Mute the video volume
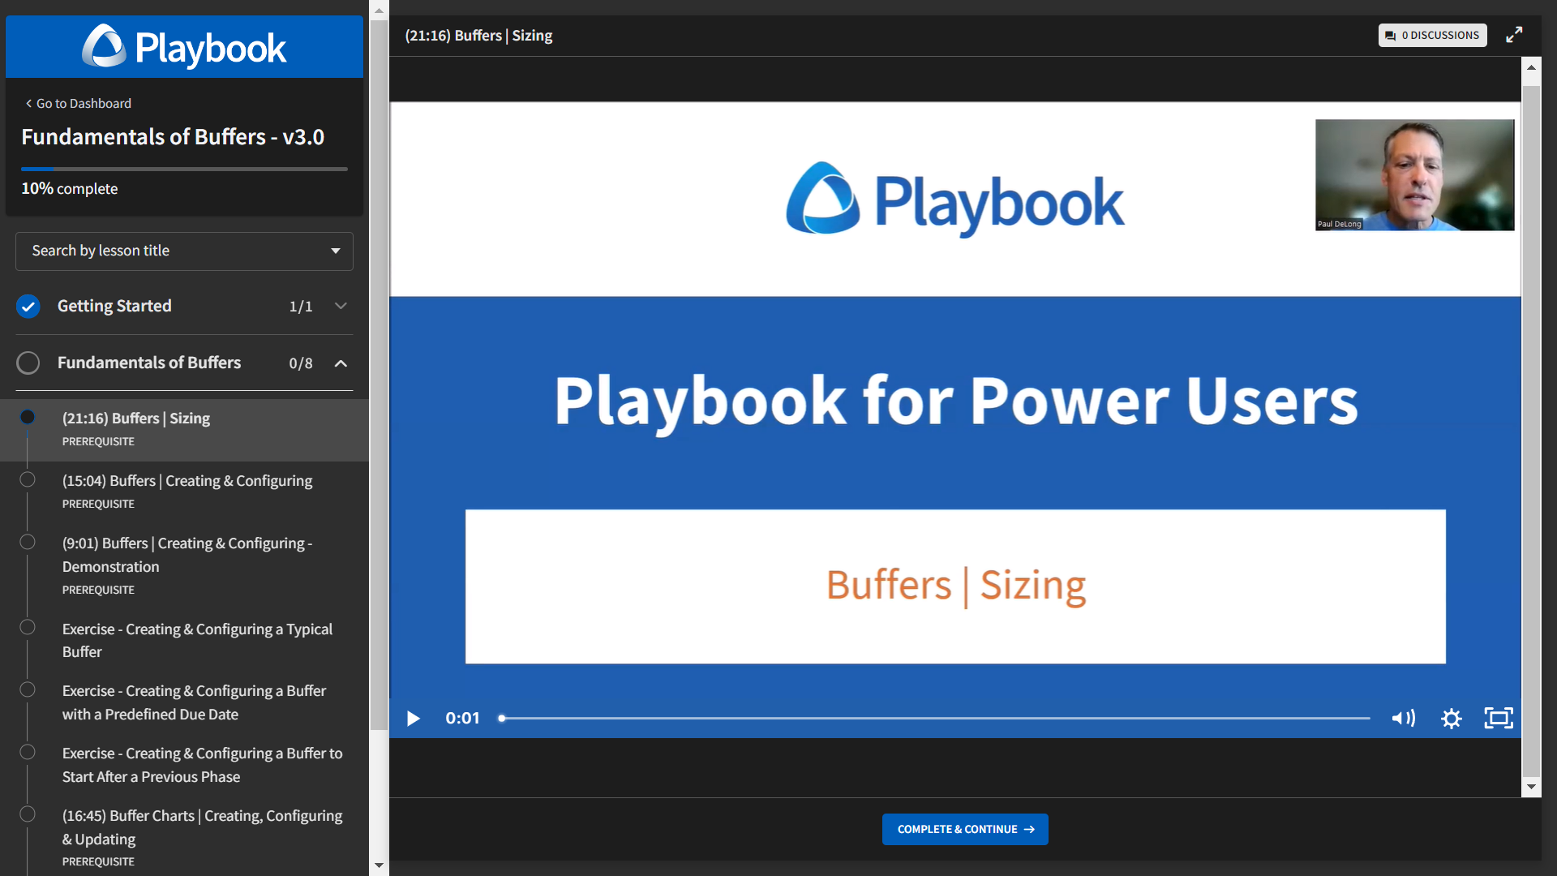This screenshot has height=876, width=1557. coord(1403,719)
